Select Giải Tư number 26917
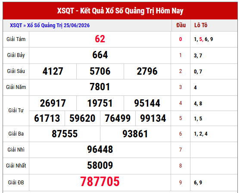Screen dimensions: 240x193 (53, 103)
